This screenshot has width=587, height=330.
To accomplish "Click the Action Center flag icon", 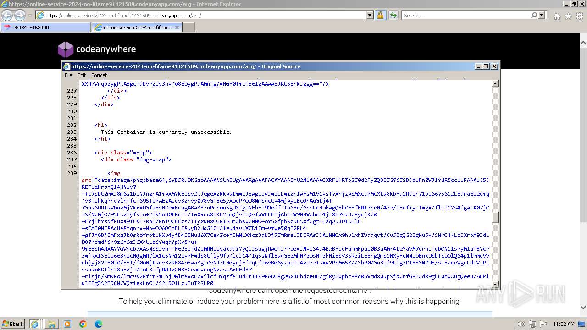I will click(x=543, y=324).
